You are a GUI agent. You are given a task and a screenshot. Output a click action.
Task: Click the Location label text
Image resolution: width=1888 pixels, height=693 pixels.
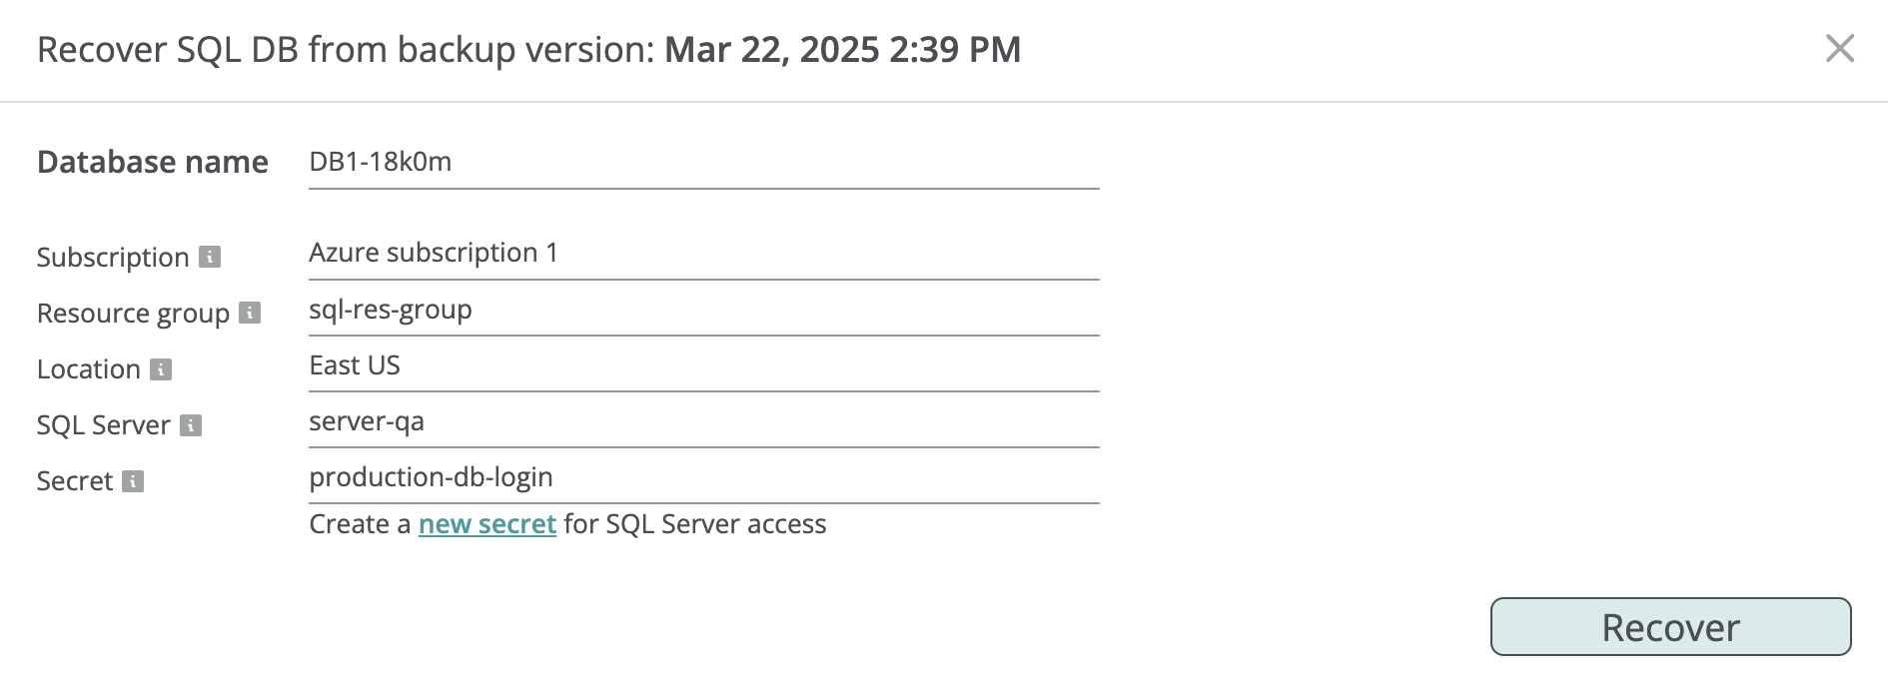click(88, 369)
